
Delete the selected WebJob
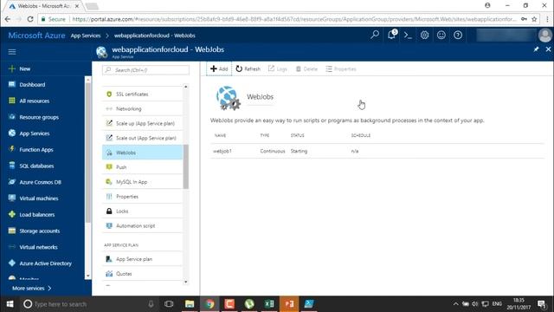pos(306,68)
